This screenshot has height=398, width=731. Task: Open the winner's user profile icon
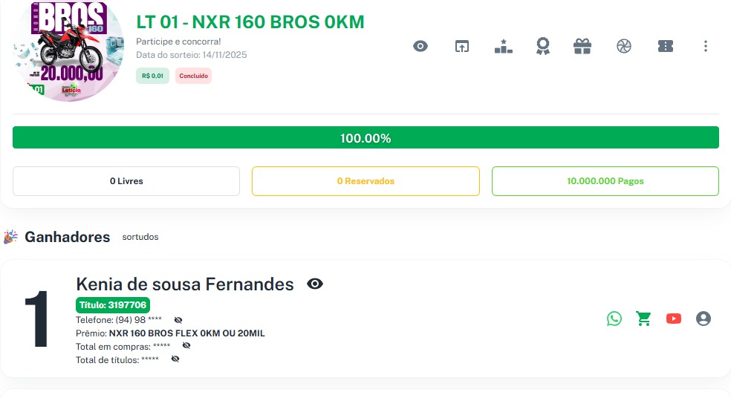(x=704, y=319)
